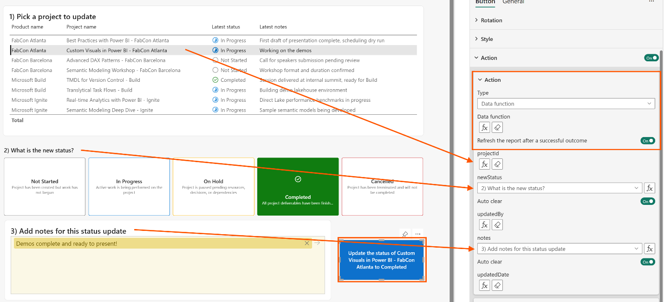Viewport: 664px width, 302px height.
Task: Open the Action Type dropdown
Action: tap(566, 103)
